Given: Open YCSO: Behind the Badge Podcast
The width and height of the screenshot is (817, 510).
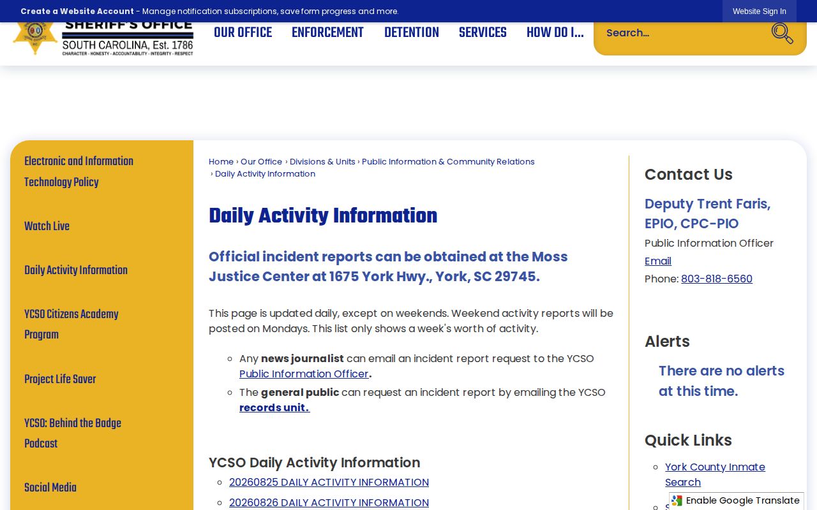Looking at the screenshot, I should coord(73,433).
